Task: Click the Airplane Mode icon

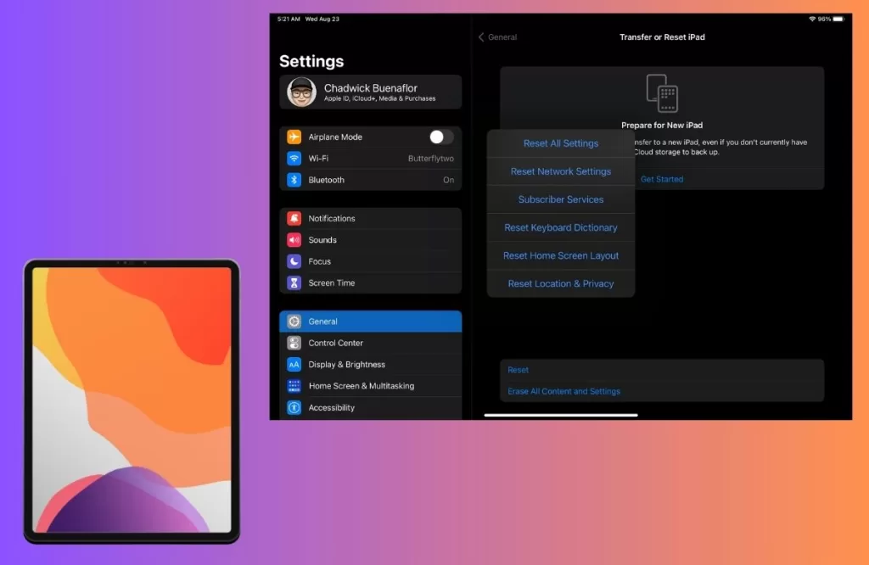Action: (294, 137)
